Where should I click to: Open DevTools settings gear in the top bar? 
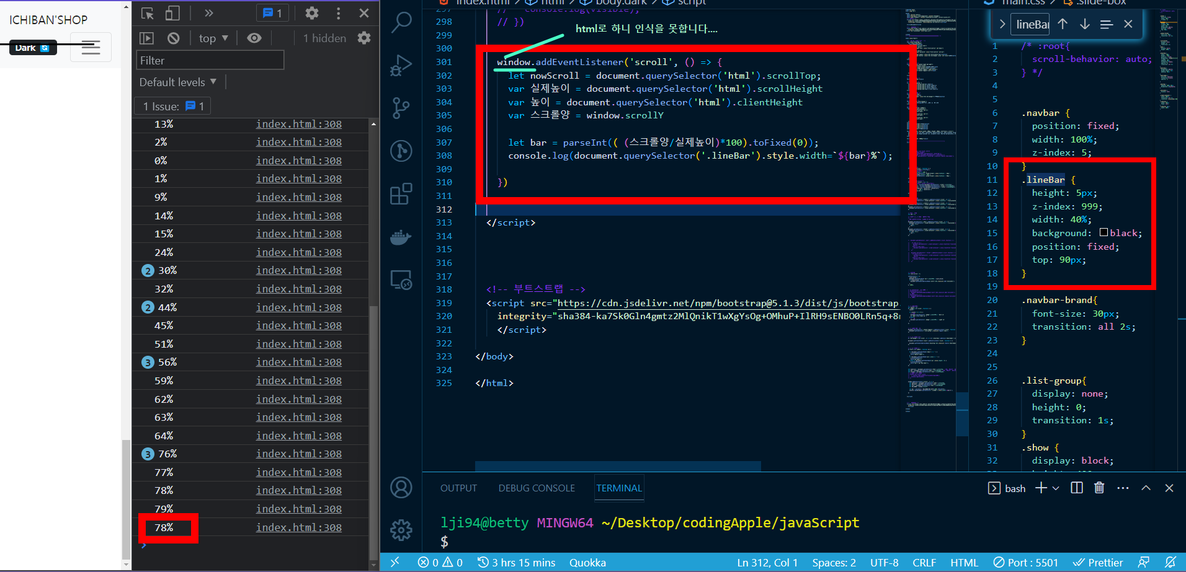[x=312, y=13]
